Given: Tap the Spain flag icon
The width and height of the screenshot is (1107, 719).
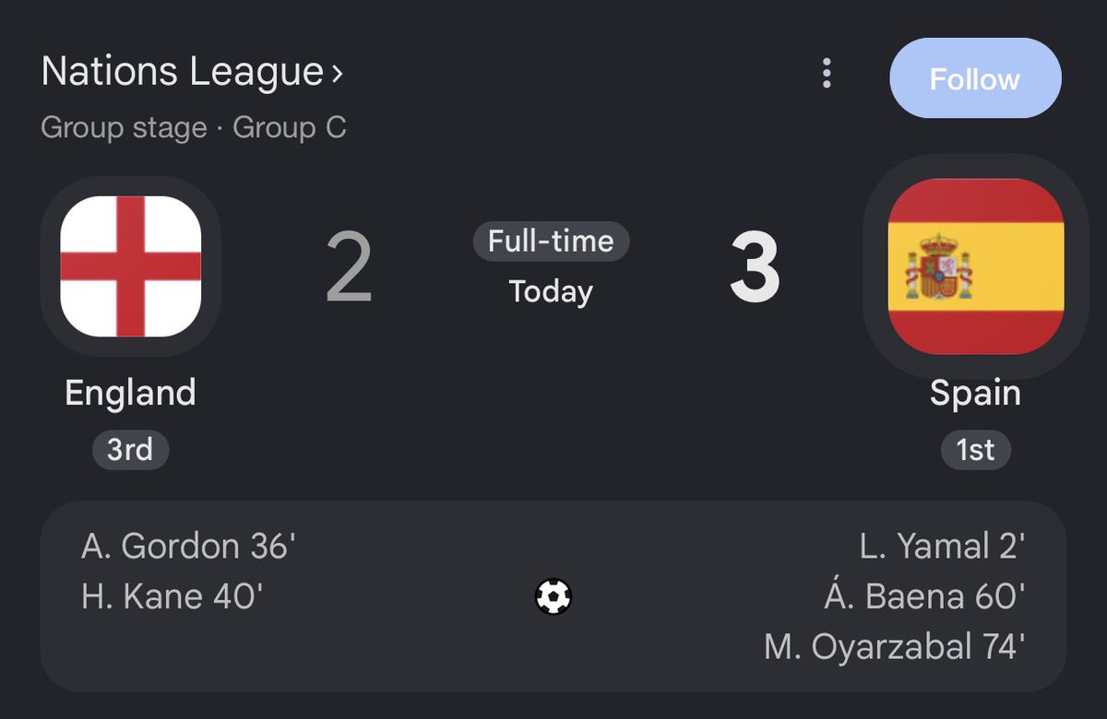Looking at the screenshot, I should pyautogui.click(x=975, y=266).
